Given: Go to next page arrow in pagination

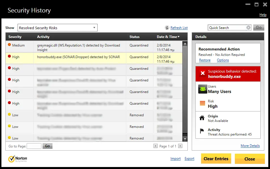Looking at the screenshot, I should [180, 146].
